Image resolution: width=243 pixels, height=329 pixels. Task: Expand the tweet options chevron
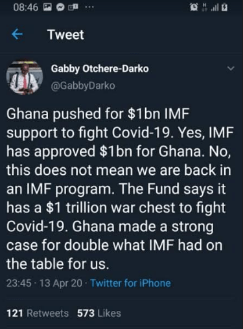(231, 69)
